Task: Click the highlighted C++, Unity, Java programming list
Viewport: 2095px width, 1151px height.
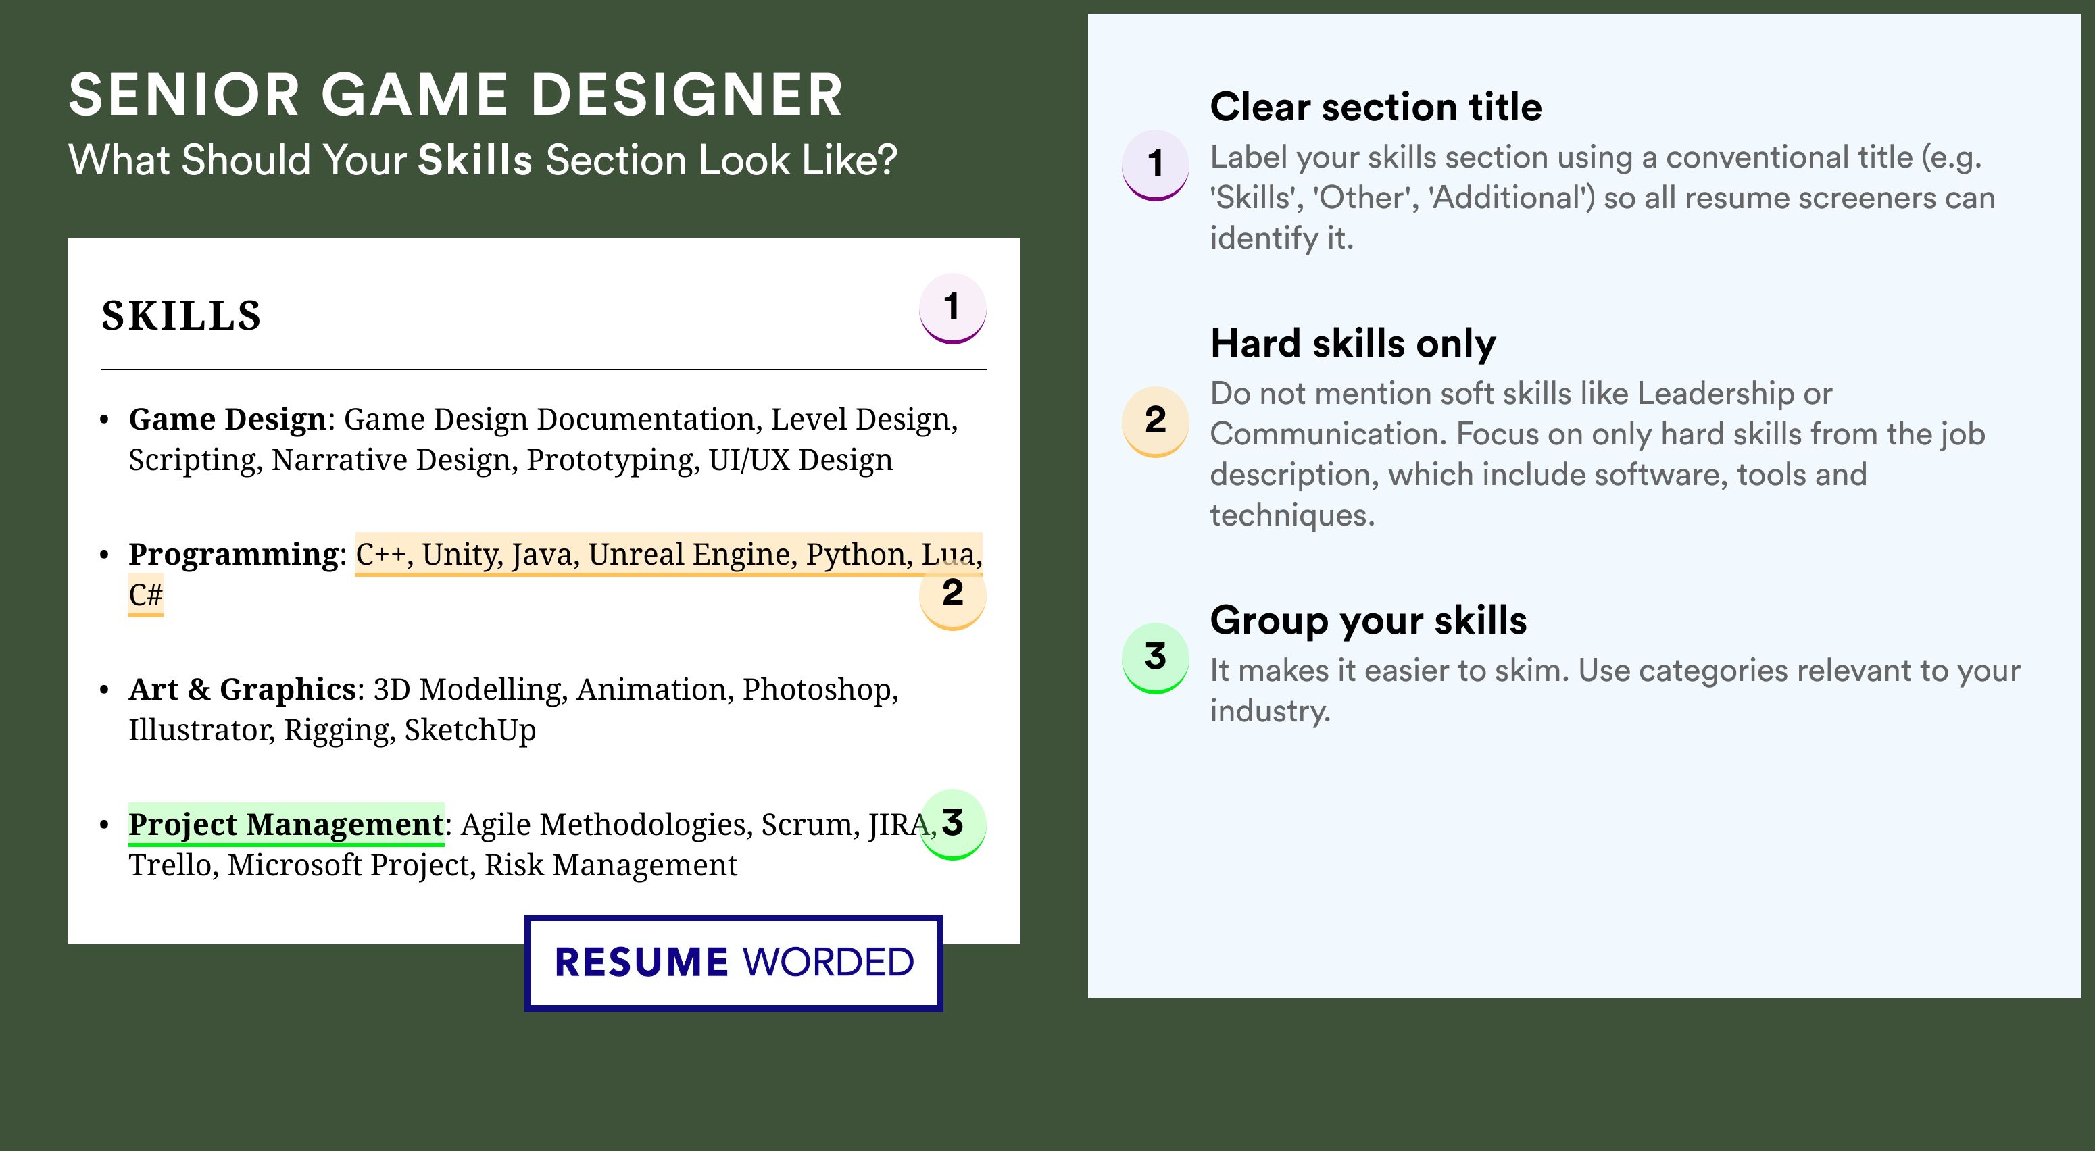Action: tap(668, 555)
